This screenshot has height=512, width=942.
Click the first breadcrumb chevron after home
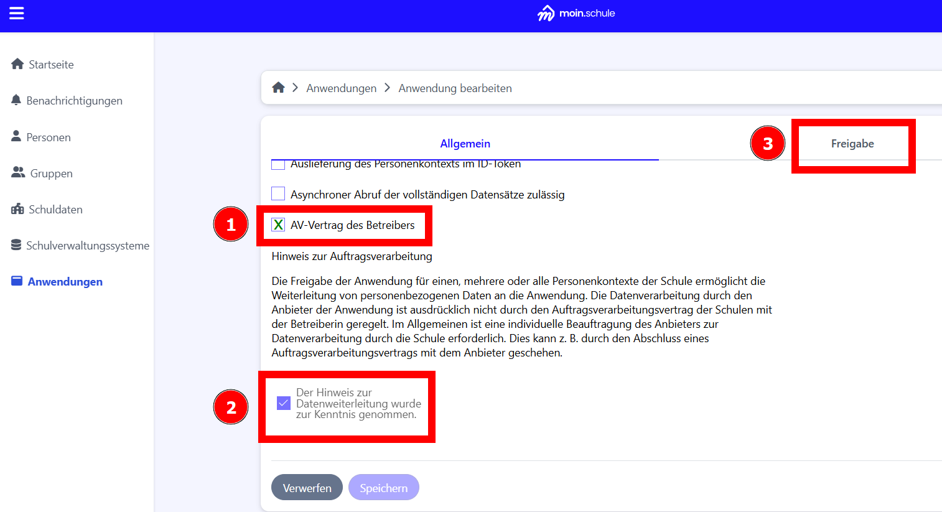pos(296,88)
